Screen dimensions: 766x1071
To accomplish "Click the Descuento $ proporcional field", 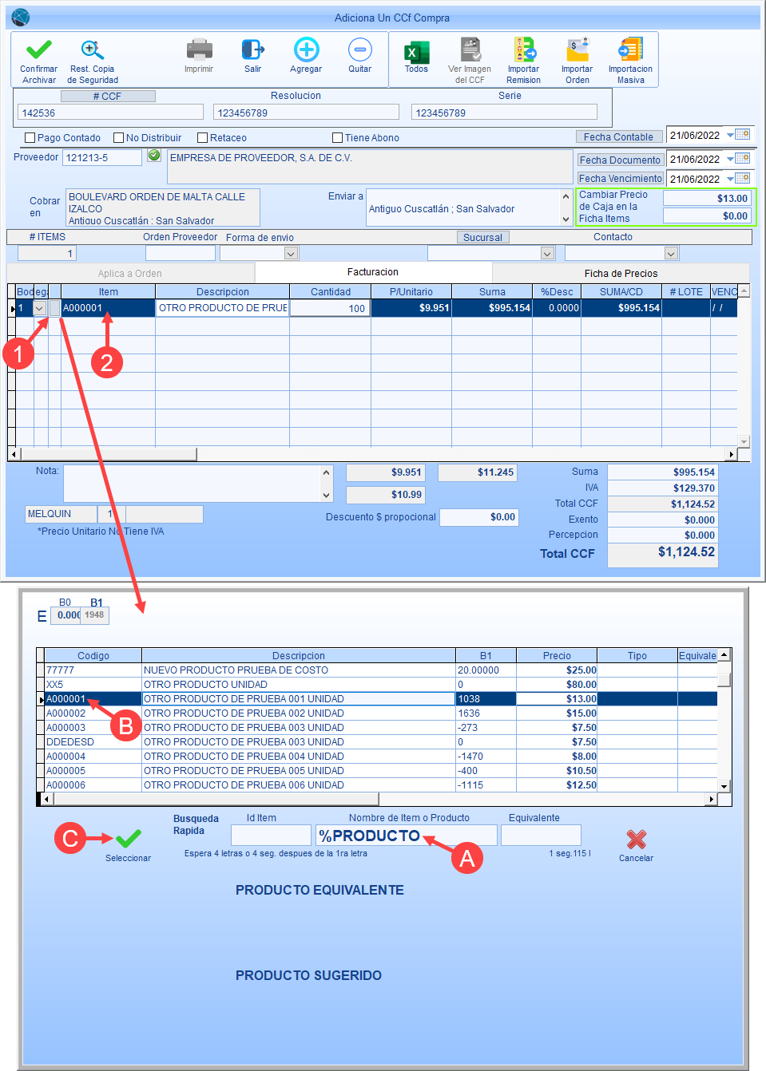I will point(478,517).
